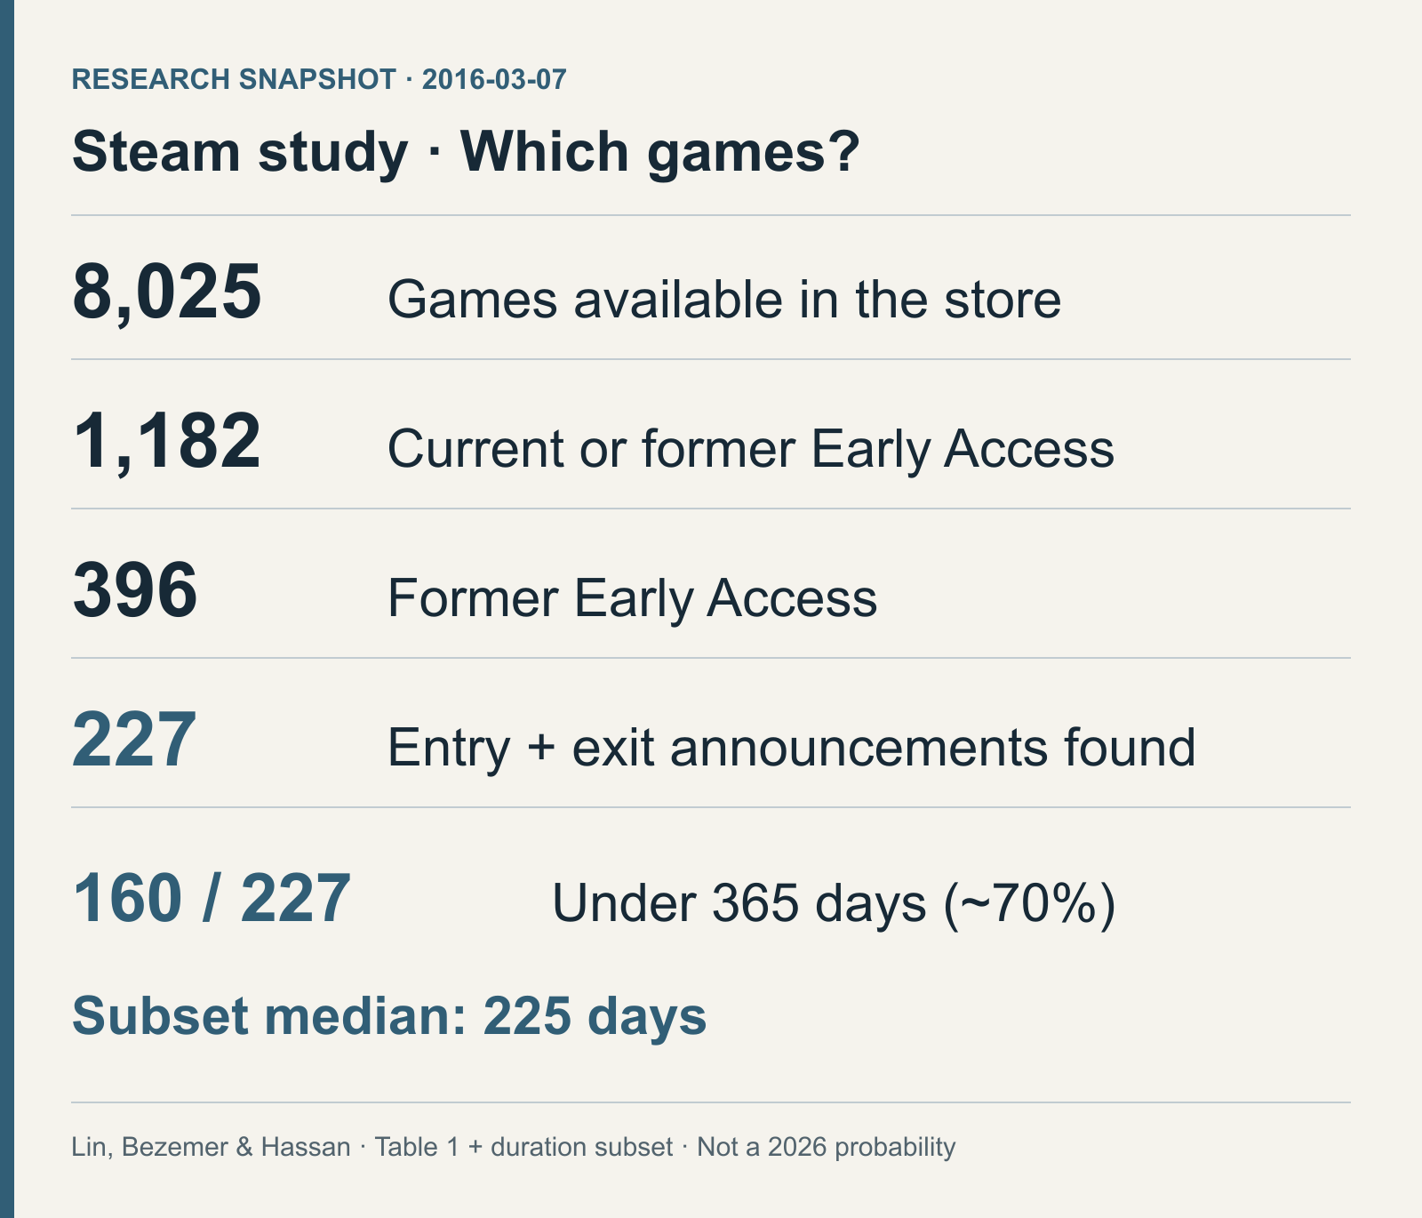1422x1218 pixels.
Task: Click 'Not a 2026 probability' footnote
Action: pos(827,1147)
